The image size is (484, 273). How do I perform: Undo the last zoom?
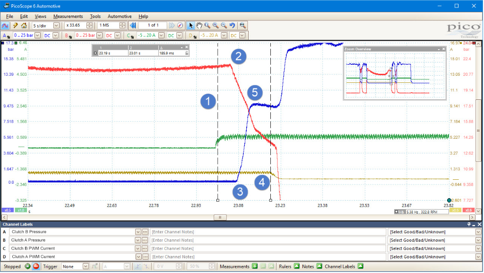pyautogui.click(x=233, y=26)
